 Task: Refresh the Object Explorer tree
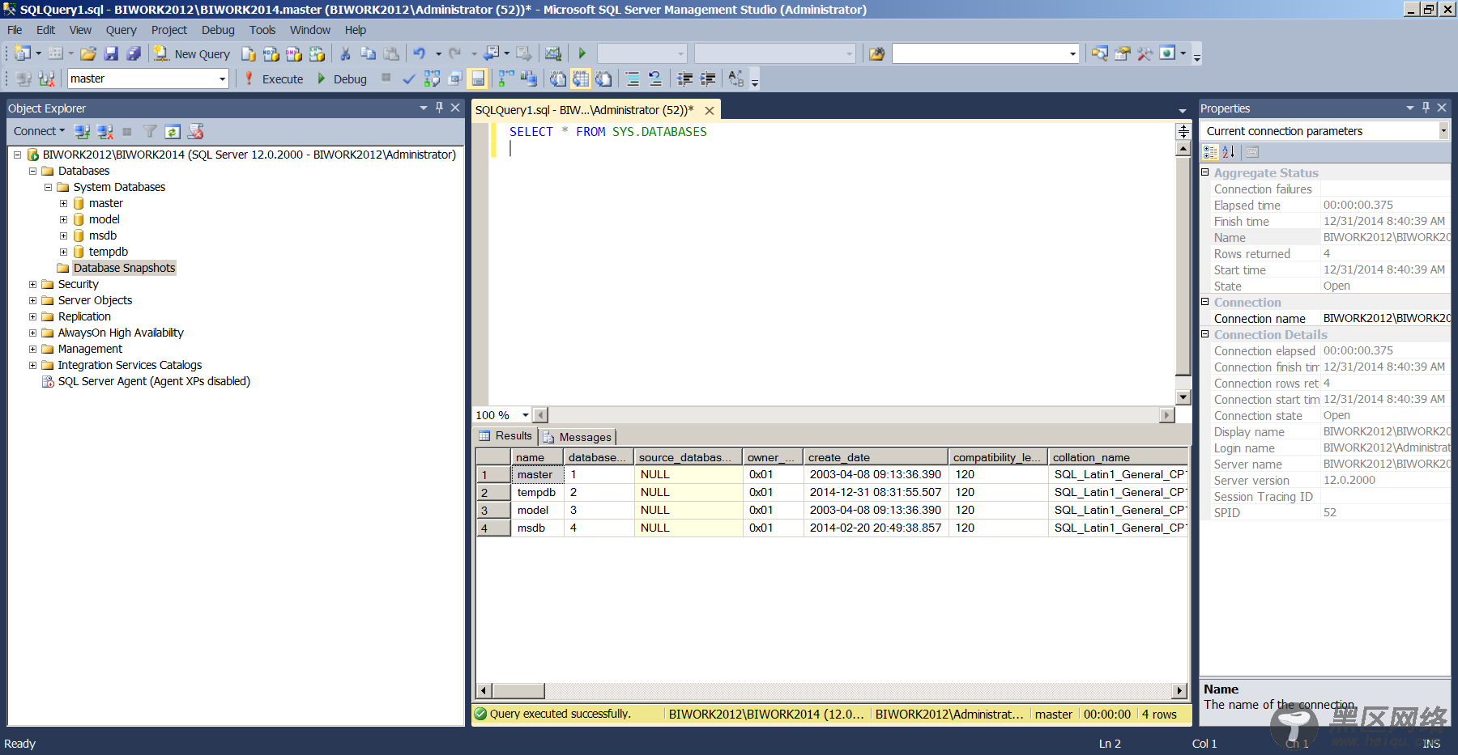click(x=173, y=131)
